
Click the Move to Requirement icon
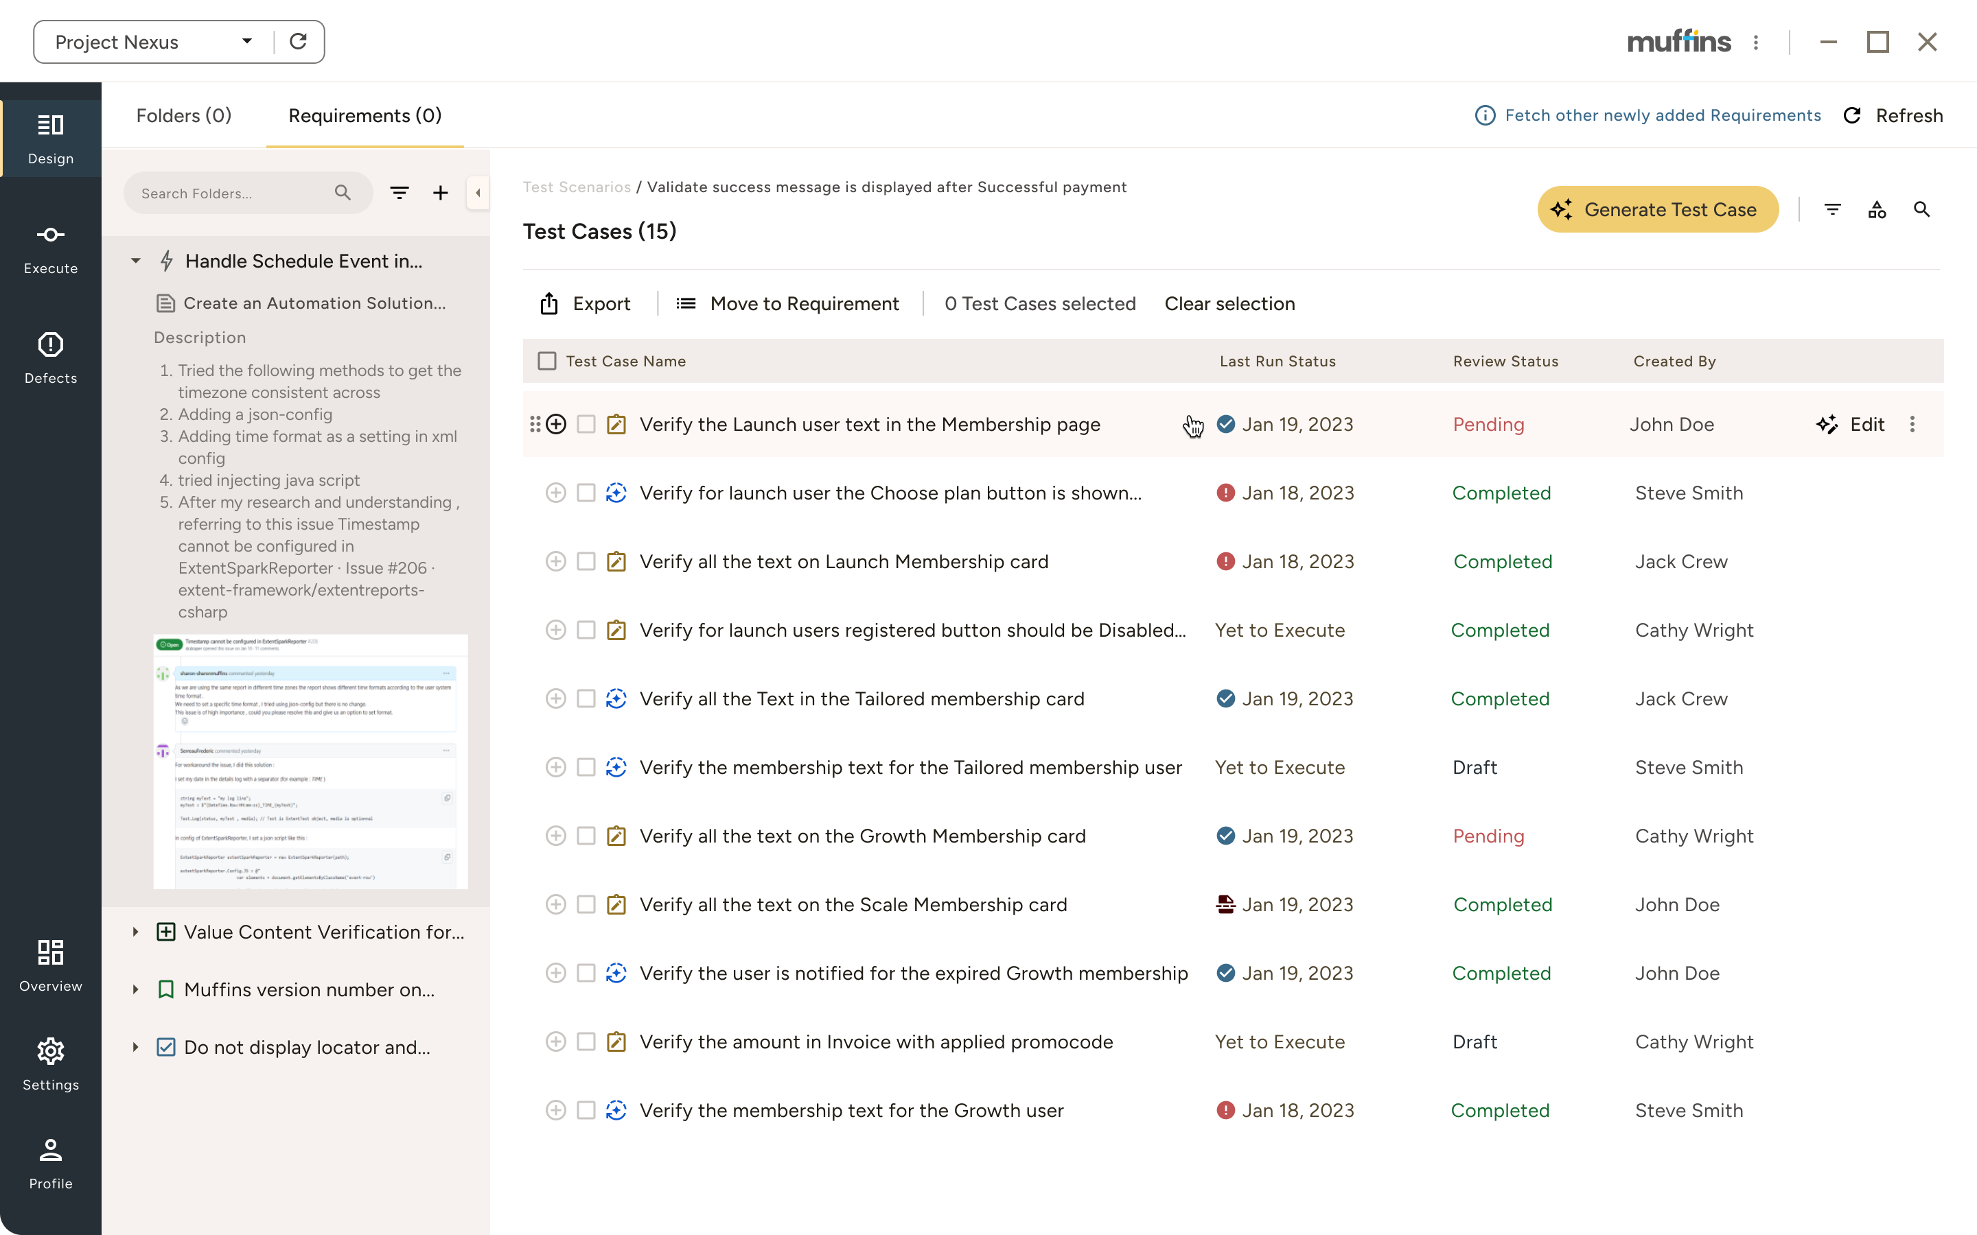(x=687, y=303)
